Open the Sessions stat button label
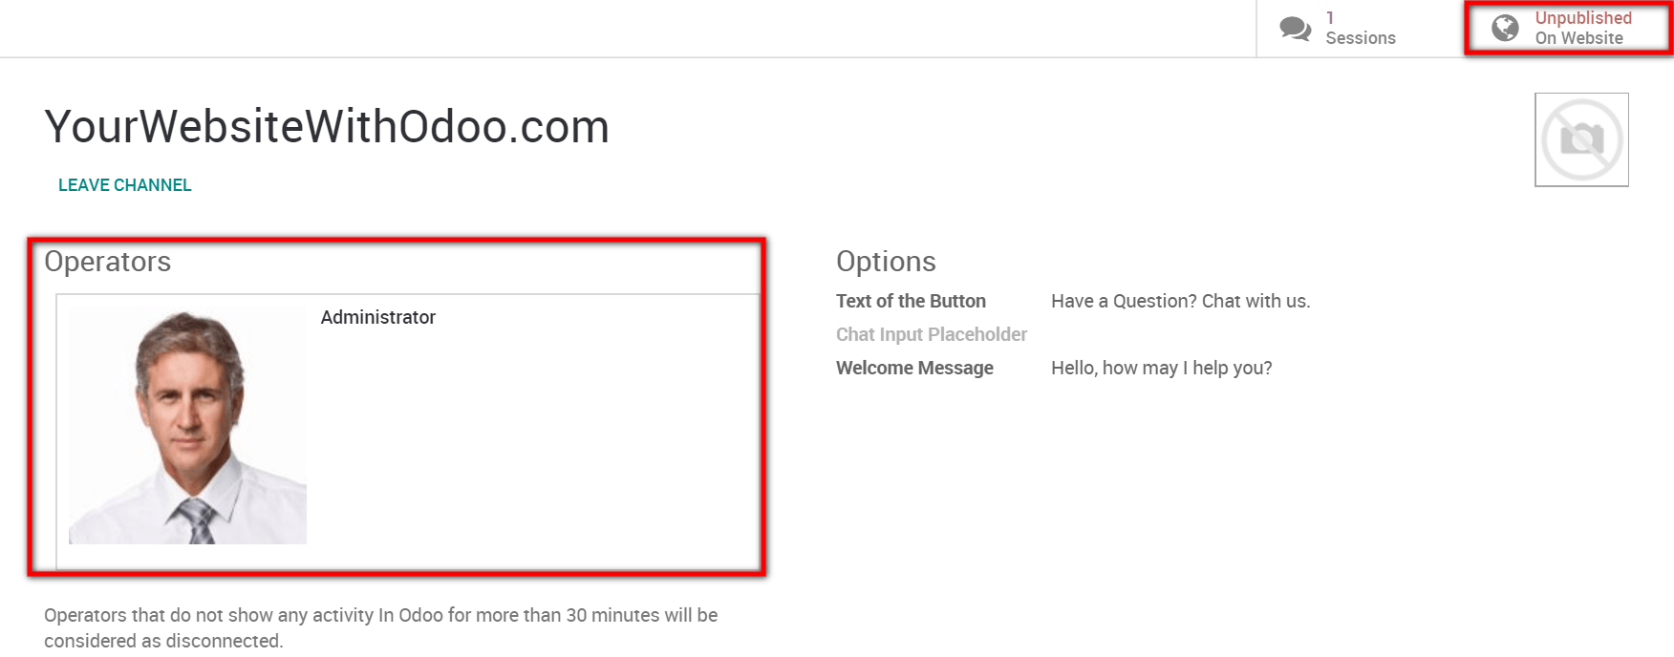The image size is (1674, 657). tap(1360, 38)
